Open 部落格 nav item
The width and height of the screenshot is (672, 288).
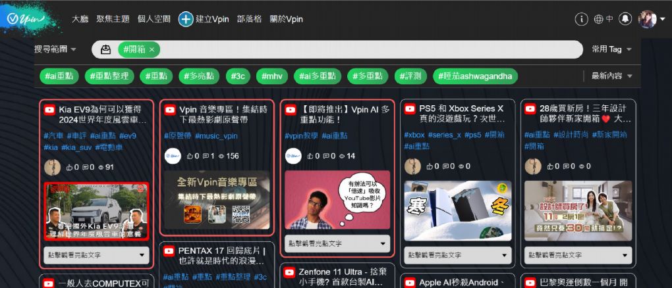point(249,19)
